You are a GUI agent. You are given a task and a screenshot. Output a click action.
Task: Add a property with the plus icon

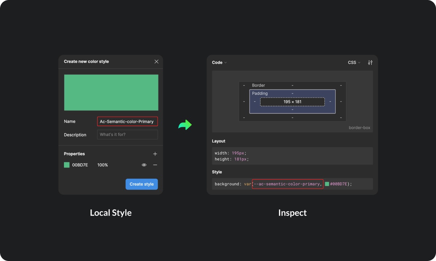coord(155,154)
